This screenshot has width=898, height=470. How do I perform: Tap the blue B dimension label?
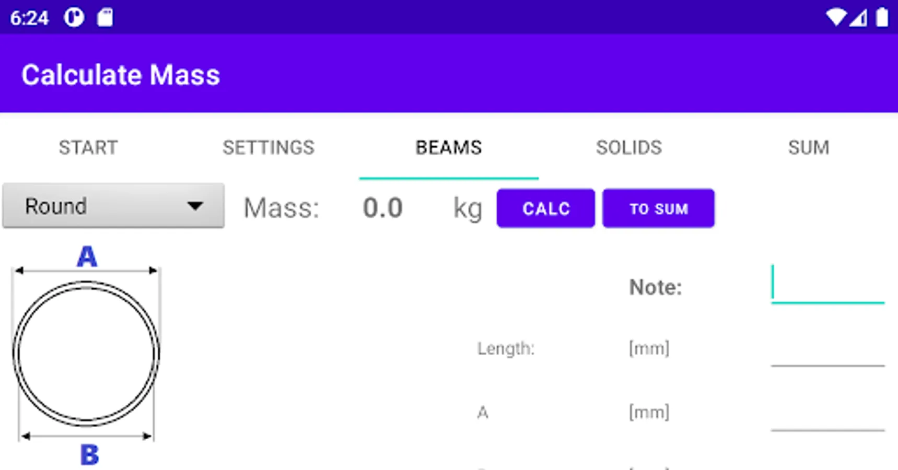pos(89,454)
